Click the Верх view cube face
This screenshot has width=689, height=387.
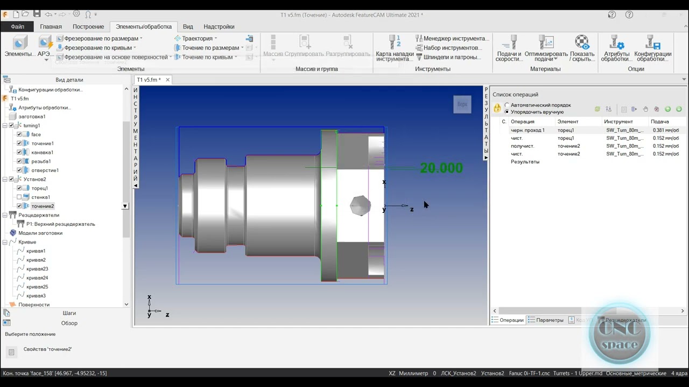coord(462,104)
